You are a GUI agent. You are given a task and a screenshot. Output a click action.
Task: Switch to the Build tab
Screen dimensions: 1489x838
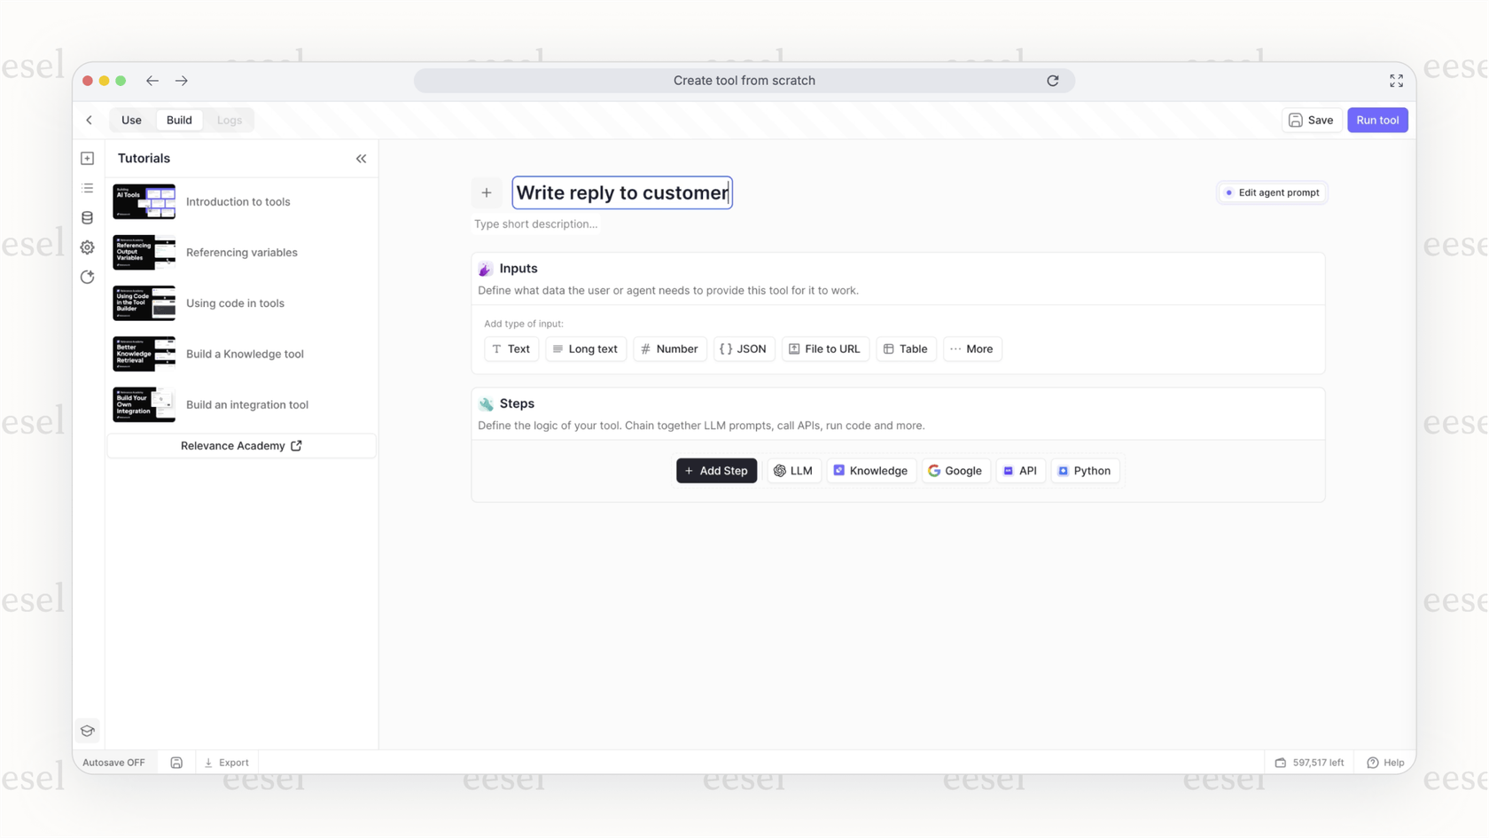pos(179,120)
